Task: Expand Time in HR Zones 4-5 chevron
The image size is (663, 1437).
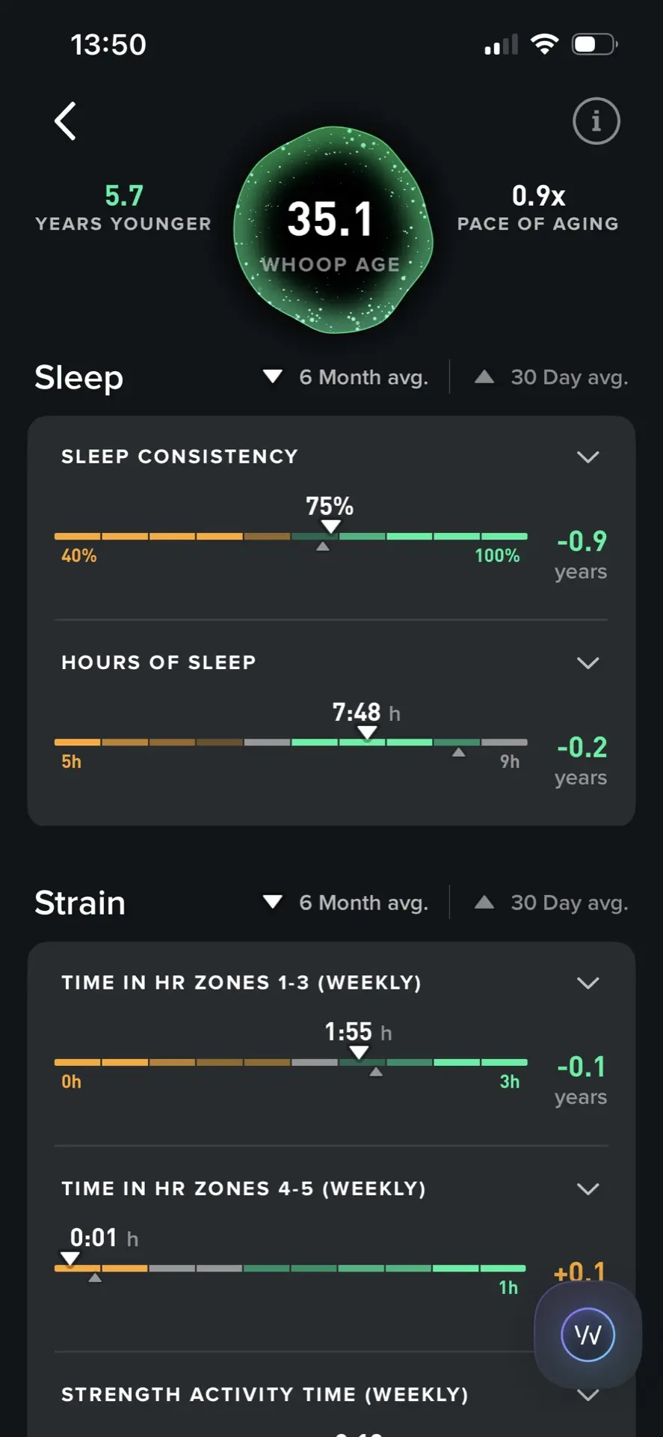Action: click(x=588, y=1189)
